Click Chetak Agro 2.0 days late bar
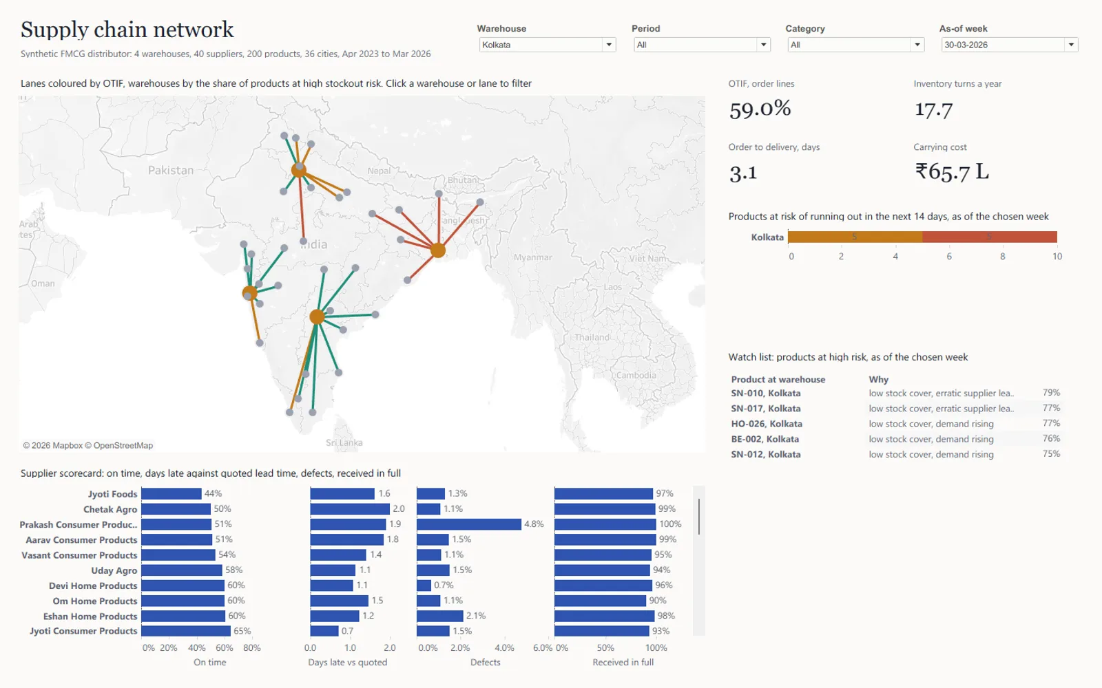 pyautogui.click(x=350, y=509)
